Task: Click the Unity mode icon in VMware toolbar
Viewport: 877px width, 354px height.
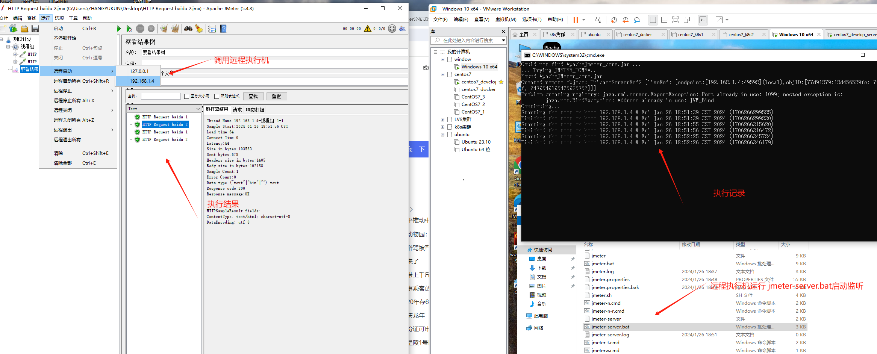Action: (x=687, y=20)
